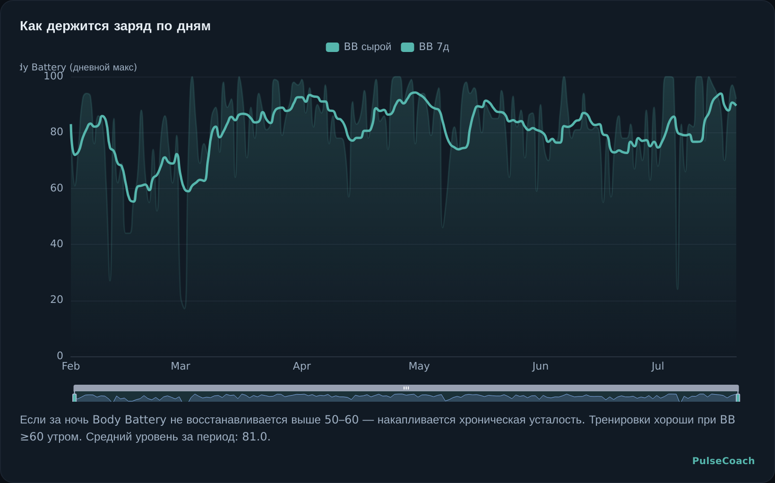Click the y-axis title "Body Battery (дневной макс)"

click(x=78, y=67)
